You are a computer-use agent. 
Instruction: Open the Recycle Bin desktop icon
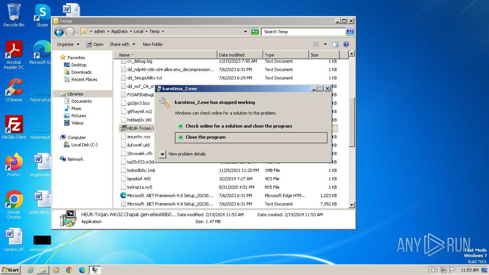pos(14,15)
